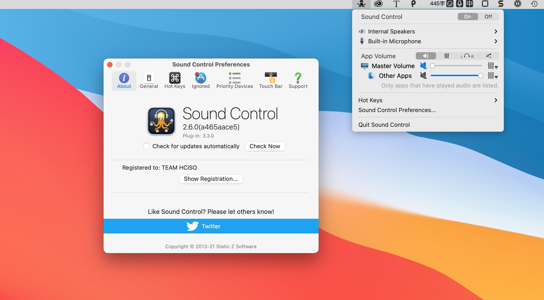544x300 pixels.
Task: Choose Quit Sound Control
Action: pos(384,125)
